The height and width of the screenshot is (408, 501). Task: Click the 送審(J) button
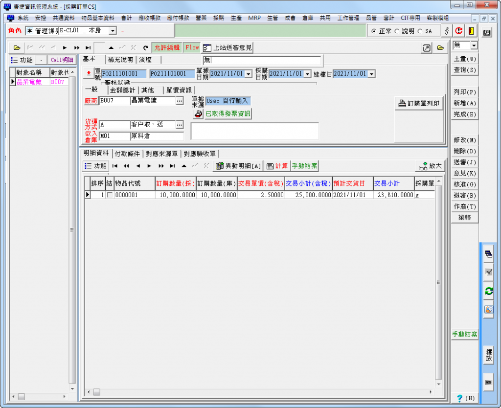(464, 162)
